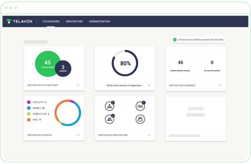Open the user groups PBX service icon
251x164 pixels.
(110, 119)
